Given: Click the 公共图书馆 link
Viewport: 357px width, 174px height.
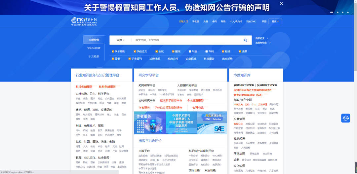Looking at the screenshot, I should click(x=103, y=162).
